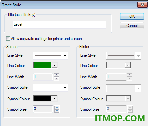Select the Screen Symbol Size value field
The width and height of the screenshot is (148, 126).
(x=43, y=109)
